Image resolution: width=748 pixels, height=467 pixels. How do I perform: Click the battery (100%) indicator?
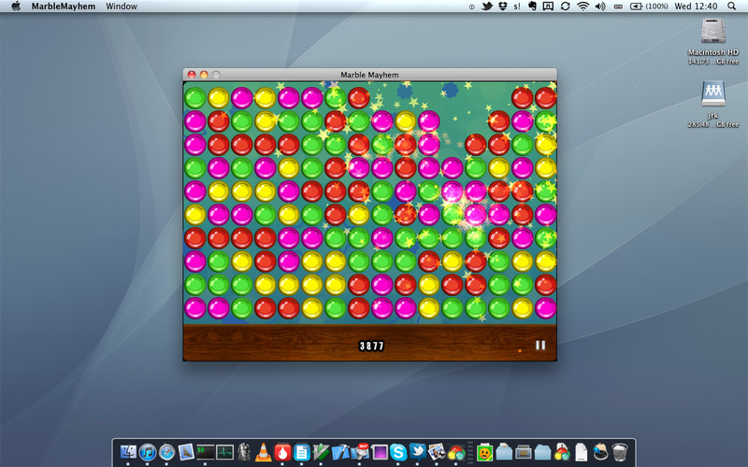click(649, 7)
